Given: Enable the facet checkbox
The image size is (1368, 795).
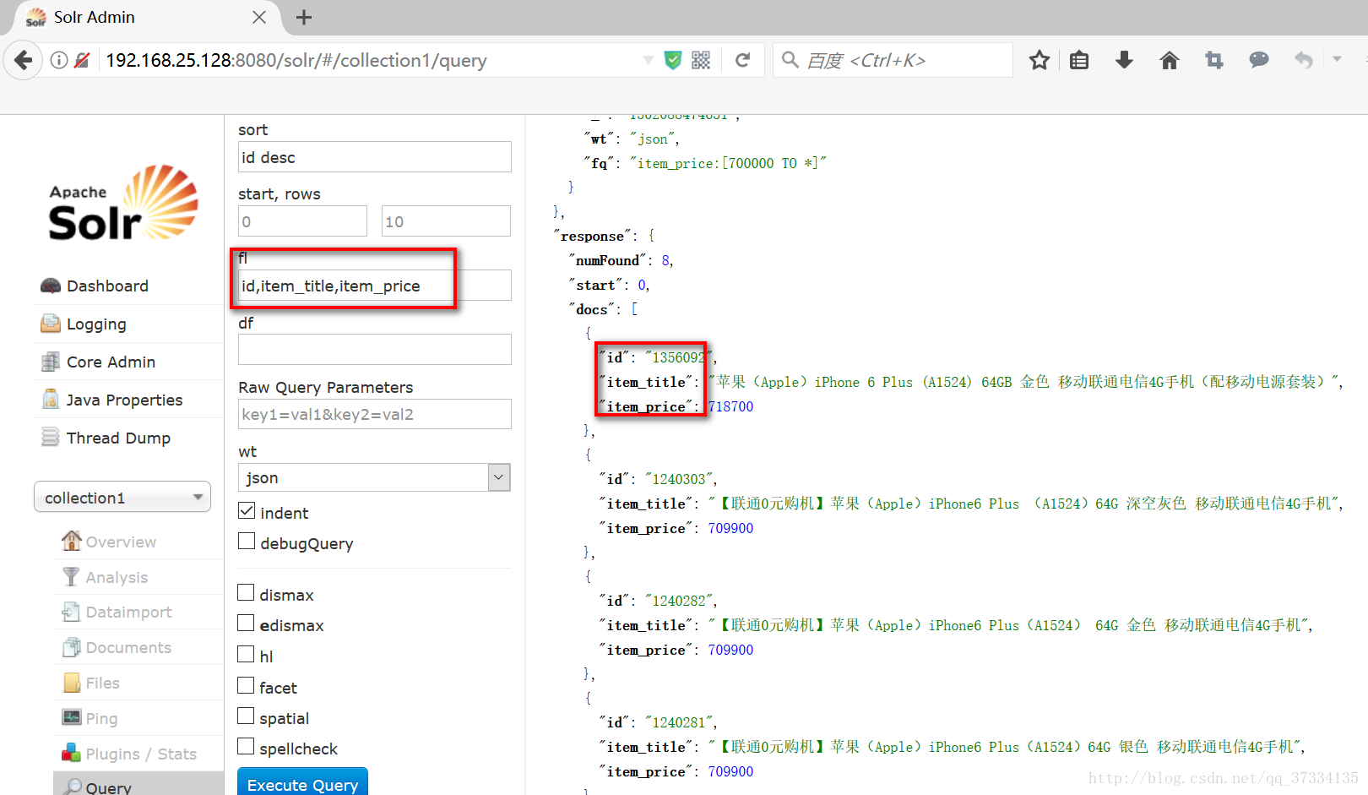Looking at the screenshot, I should (246, 686).
